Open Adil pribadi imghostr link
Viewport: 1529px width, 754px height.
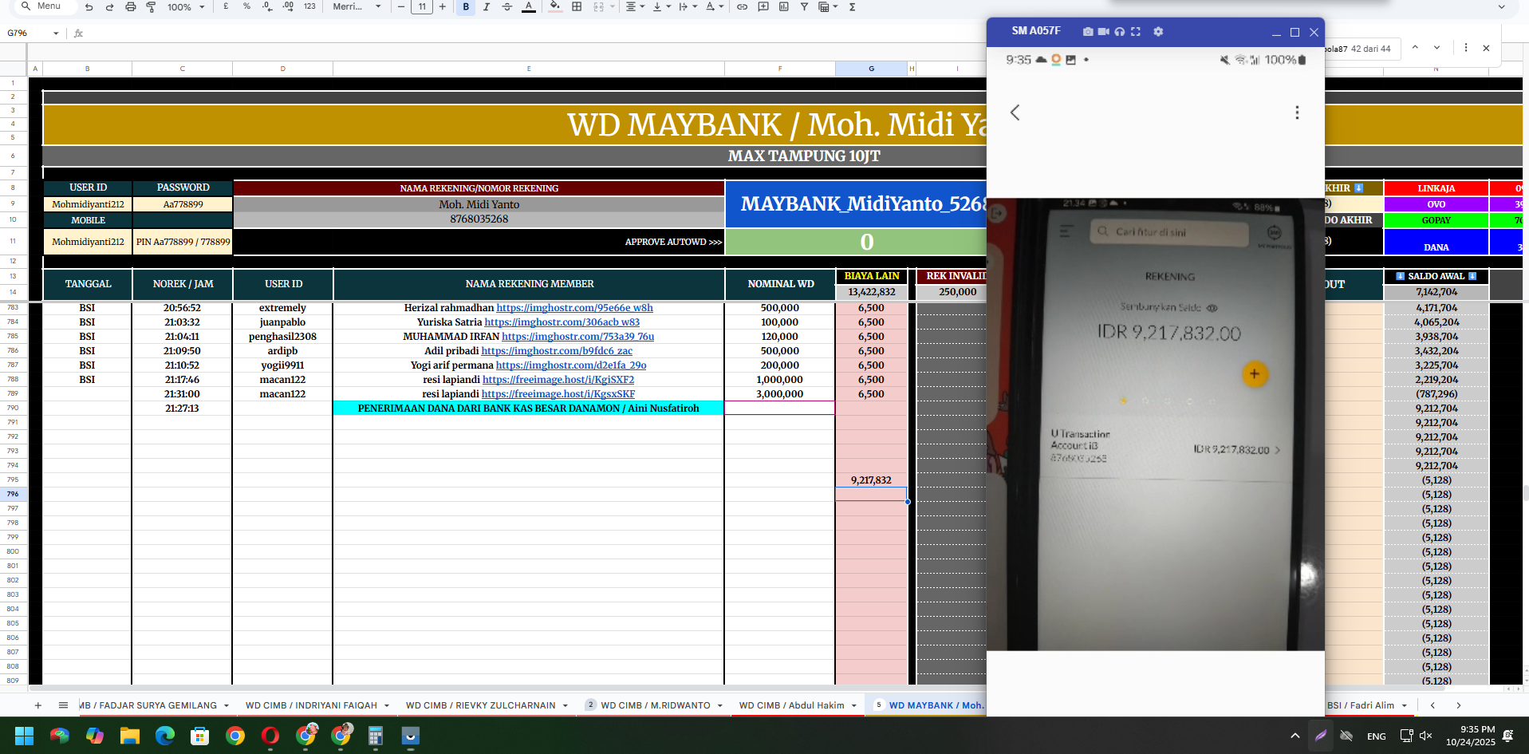coord(557,351)
